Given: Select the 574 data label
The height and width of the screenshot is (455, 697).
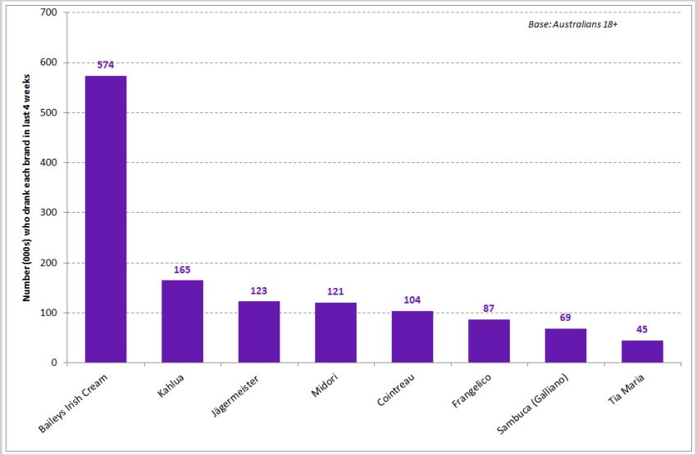Looking at the screenshot, I should tap(106, 65).
